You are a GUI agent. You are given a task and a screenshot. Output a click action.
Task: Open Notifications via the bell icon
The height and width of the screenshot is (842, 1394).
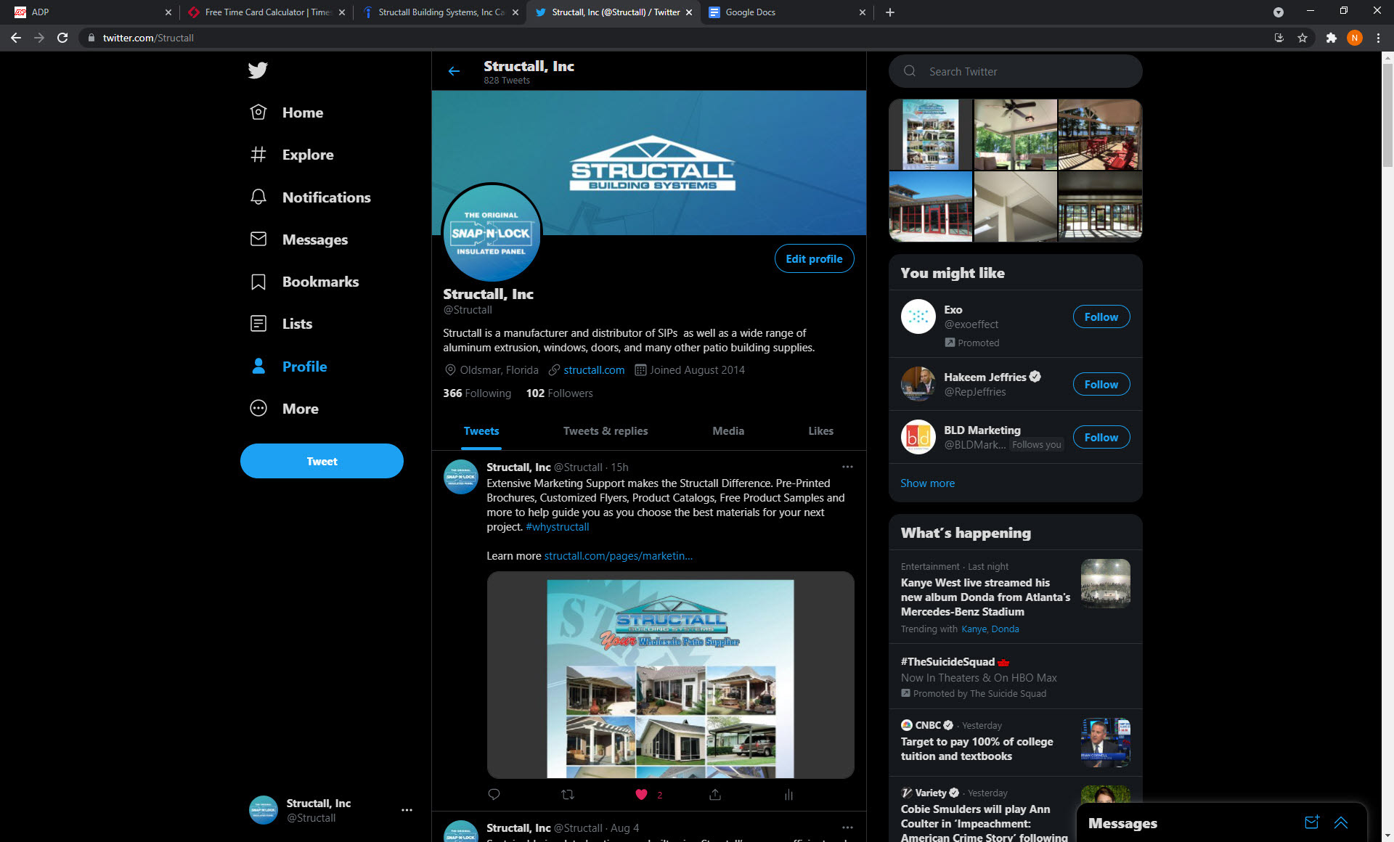tap(258, 197)
